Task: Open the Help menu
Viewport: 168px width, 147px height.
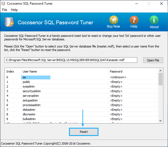Action: tap(14, 10)
